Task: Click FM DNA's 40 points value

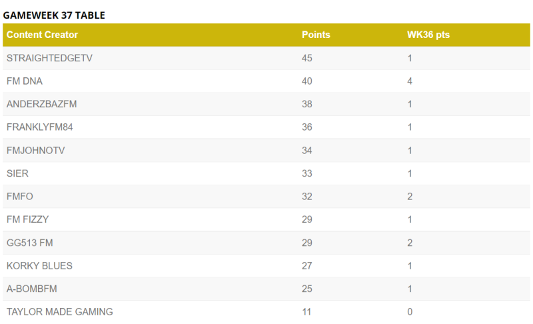Action: coord(307,81)
